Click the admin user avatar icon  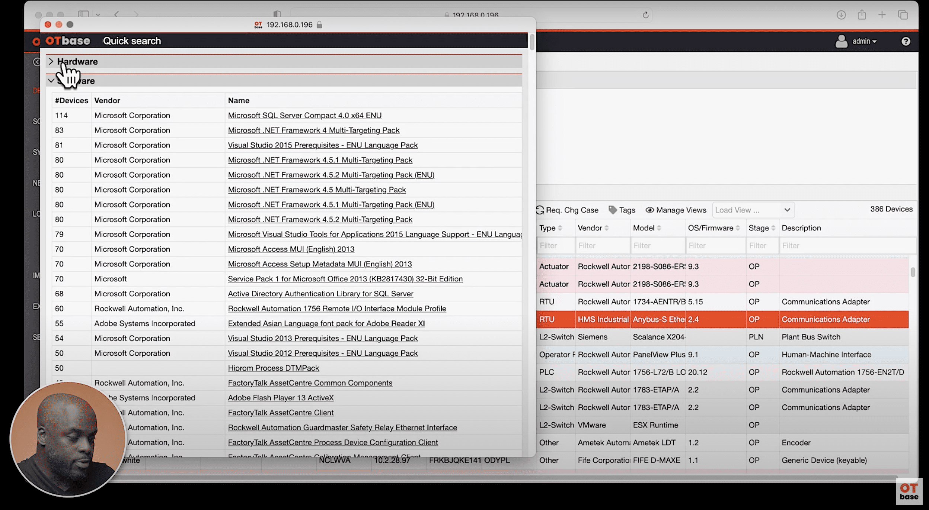[841, 41]
